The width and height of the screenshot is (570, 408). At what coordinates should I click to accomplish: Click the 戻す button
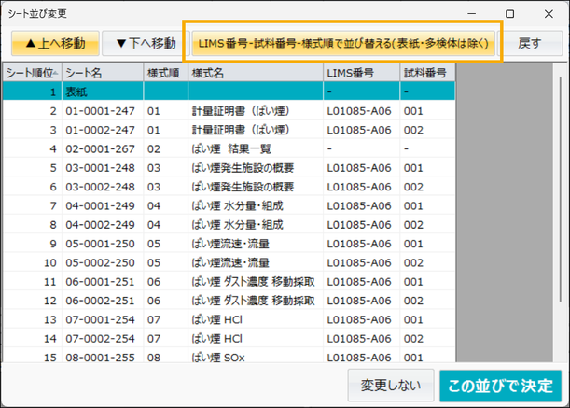coord(530,43)
